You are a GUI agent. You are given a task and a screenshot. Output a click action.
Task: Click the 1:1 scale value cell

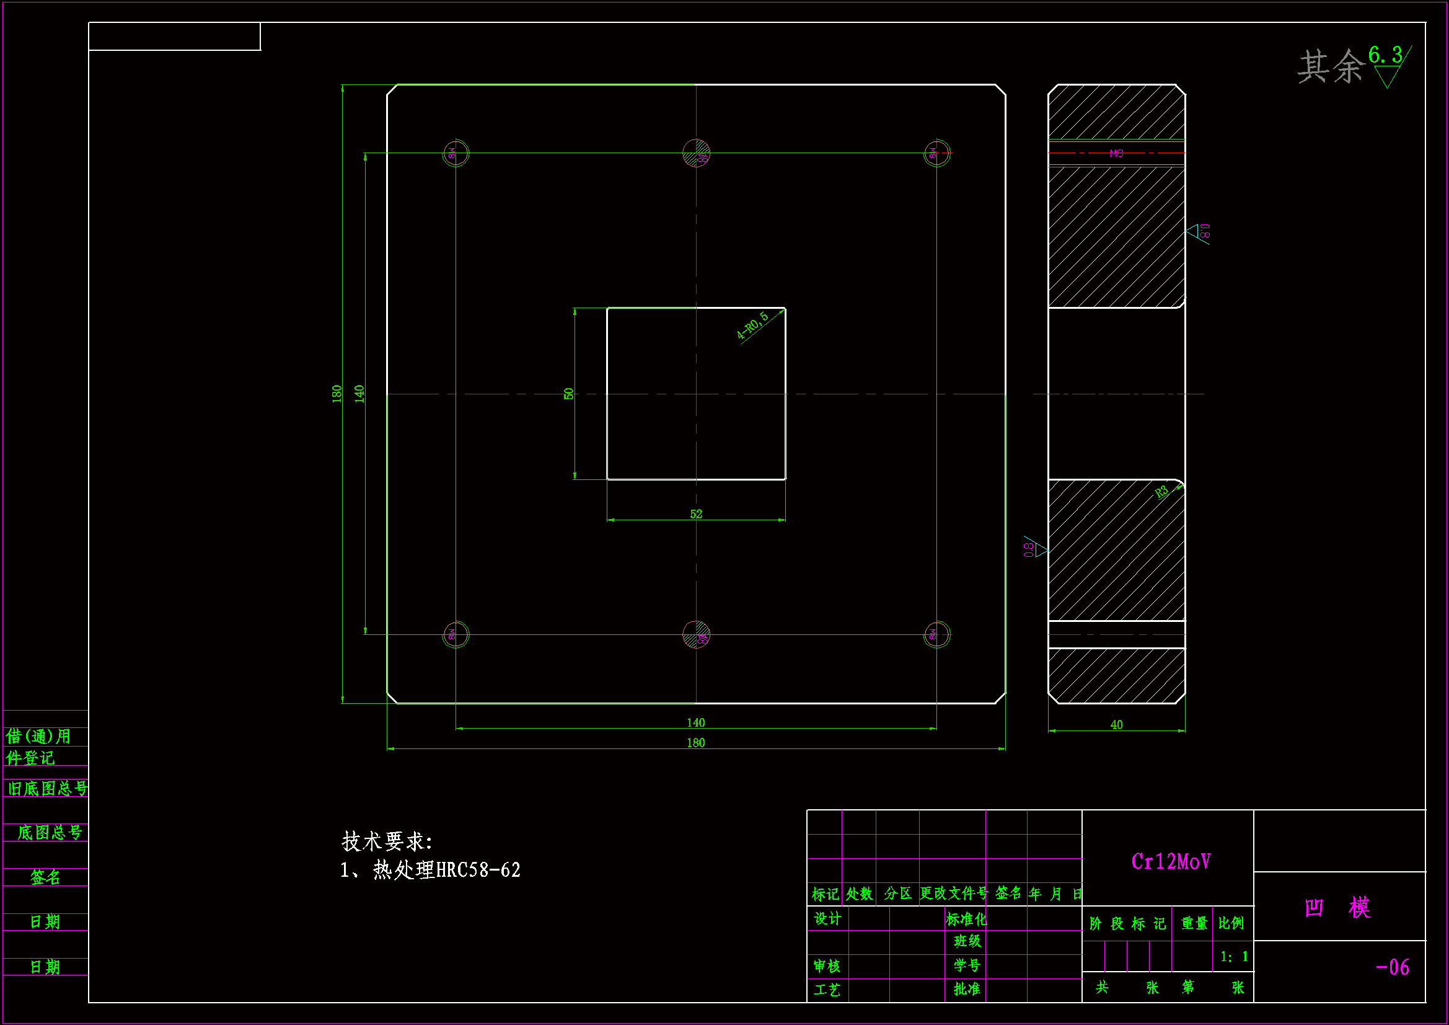coord(1234,957)
